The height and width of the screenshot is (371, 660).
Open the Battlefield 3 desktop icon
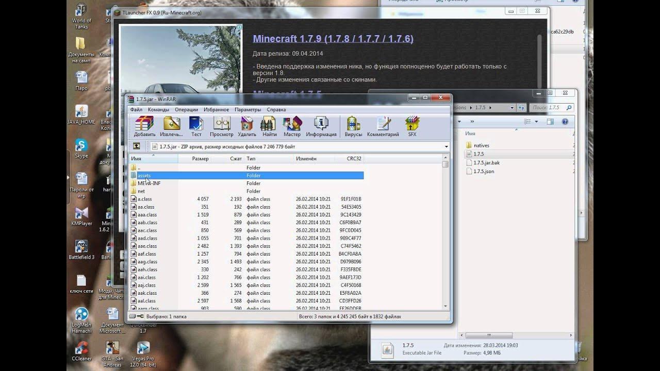tap(81, 249)
